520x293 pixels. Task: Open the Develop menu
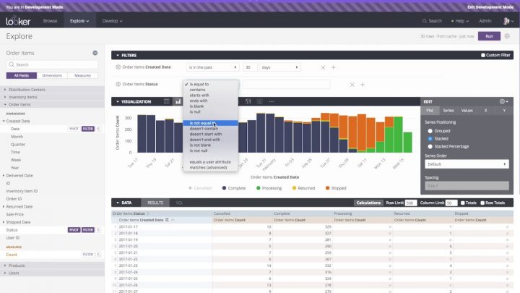(112, 21)
